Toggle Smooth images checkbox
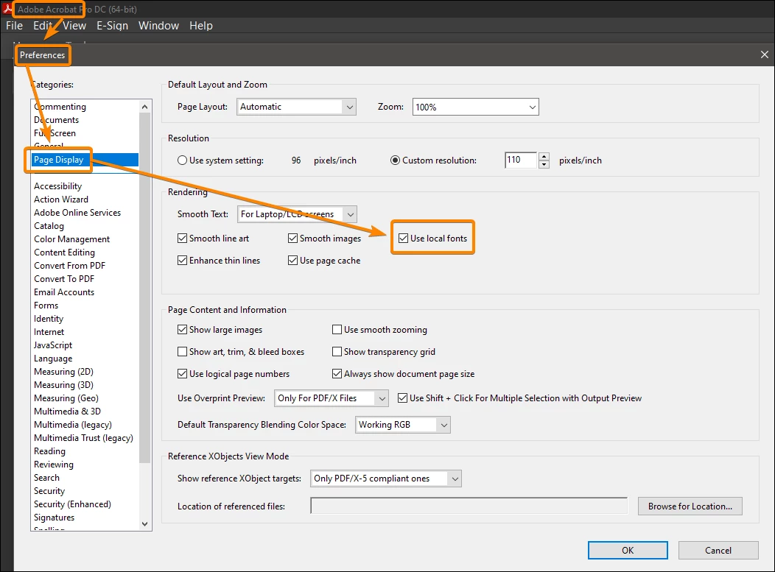The image size is (775, 572). click(292, 238)
